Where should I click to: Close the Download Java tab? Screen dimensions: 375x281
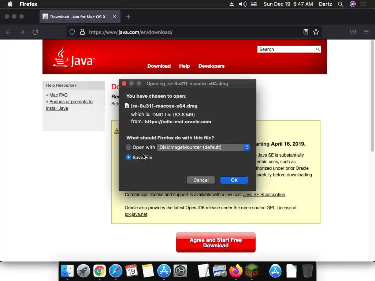pos(115,16)
